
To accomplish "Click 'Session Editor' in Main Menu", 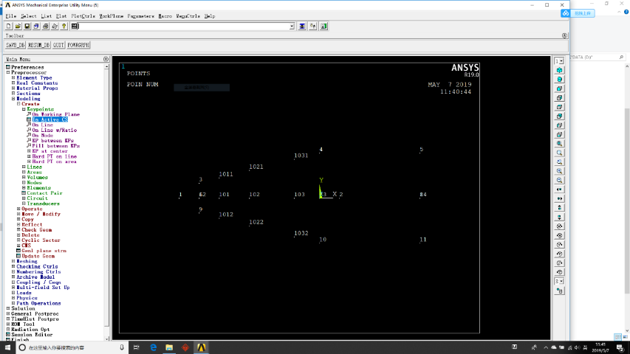I will point(32,335).
